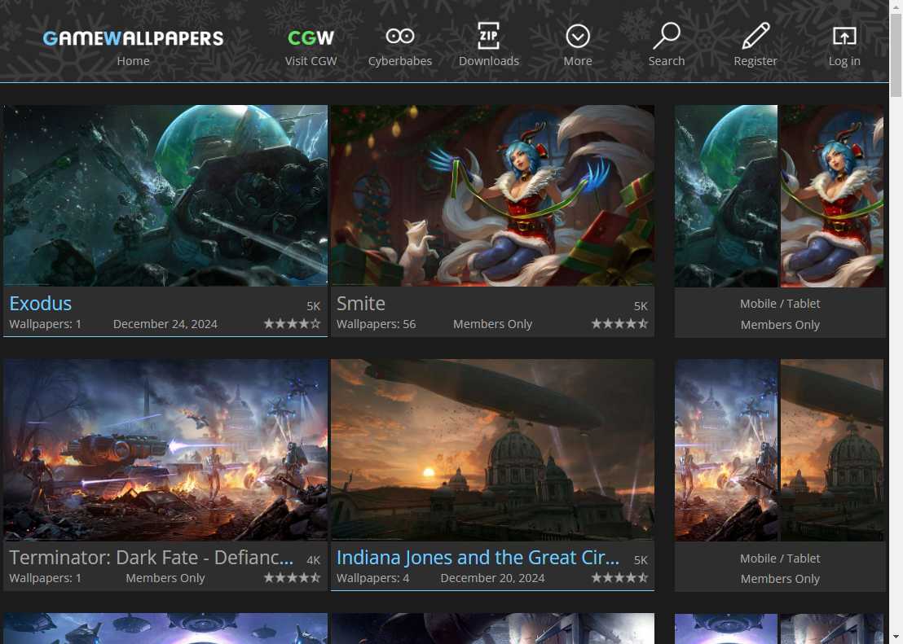Click the 5K badge on Smite

pyautogui.click(x=641, y=306)
